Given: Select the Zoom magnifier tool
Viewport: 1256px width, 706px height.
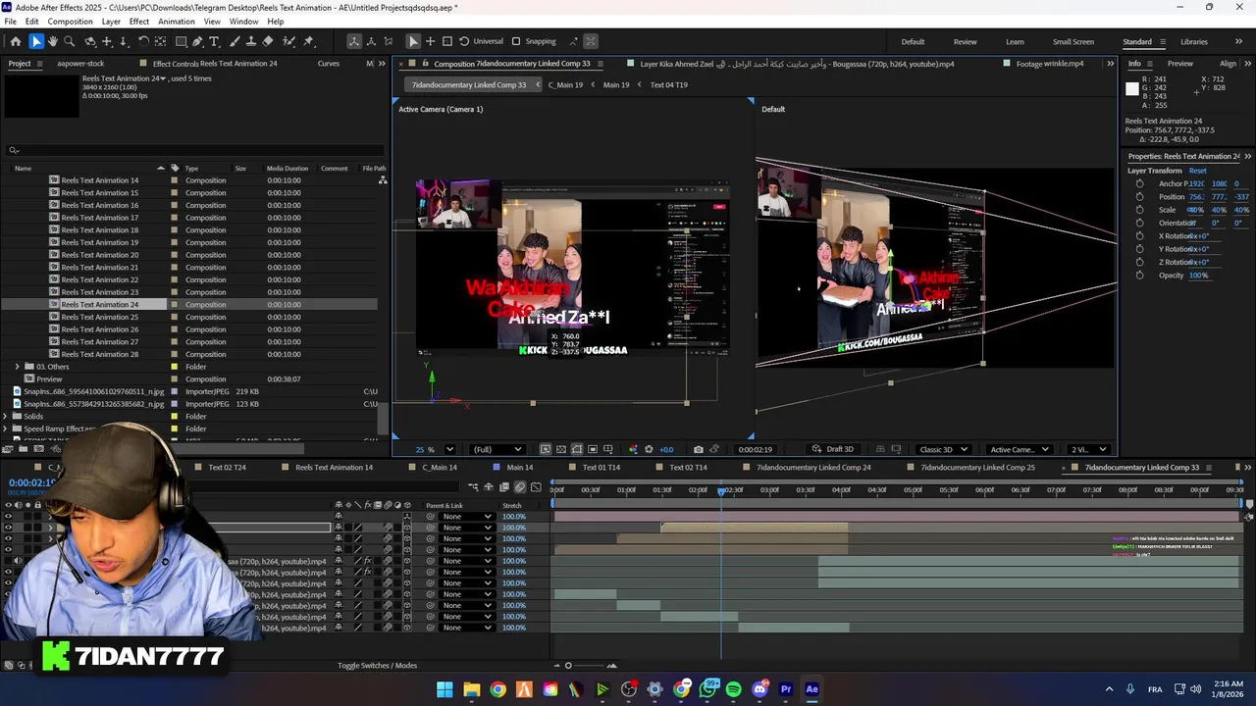Looking at the screenshot, I should tap(69, 41).
